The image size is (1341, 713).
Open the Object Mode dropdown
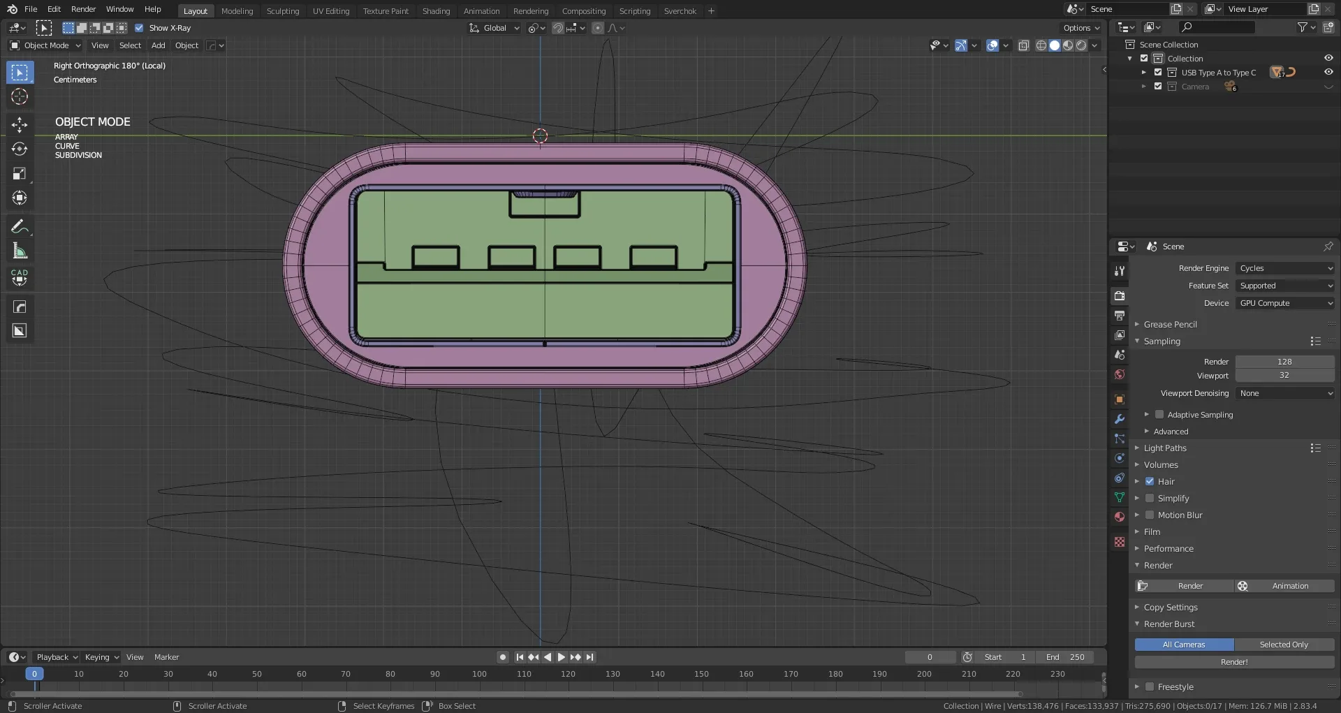46,45
